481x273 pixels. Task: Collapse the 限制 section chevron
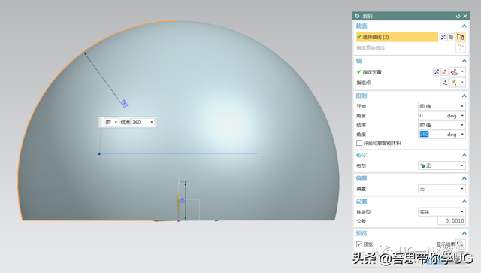pyautogui.click(x=464, y=96)
